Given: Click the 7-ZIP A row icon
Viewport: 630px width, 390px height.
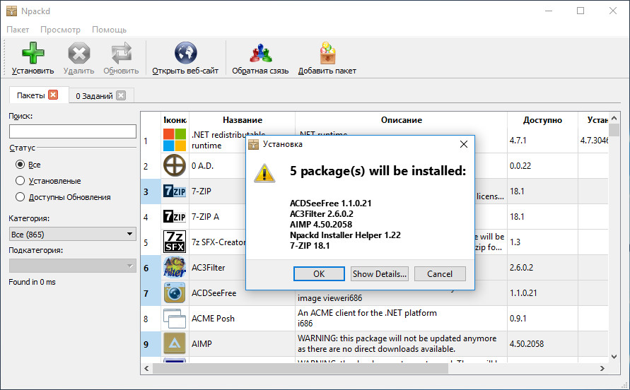Looking at the screenshot, I should 175,216.
